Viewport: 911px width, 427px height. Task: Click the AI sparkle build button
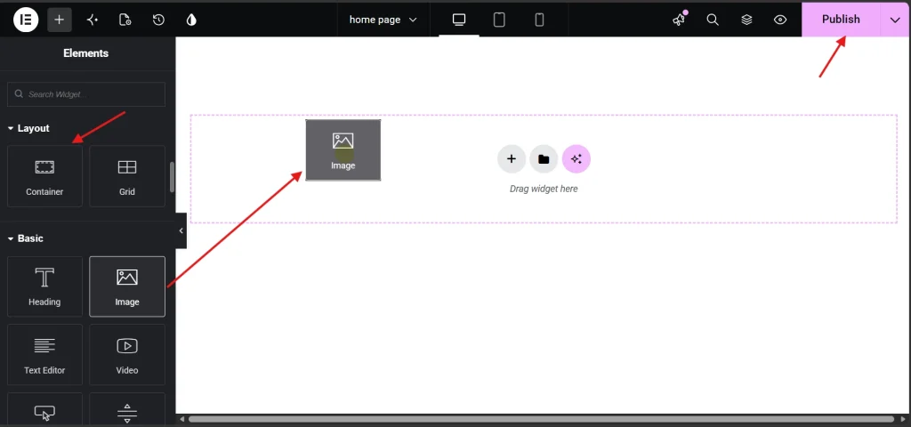click(x=576, y=159)
